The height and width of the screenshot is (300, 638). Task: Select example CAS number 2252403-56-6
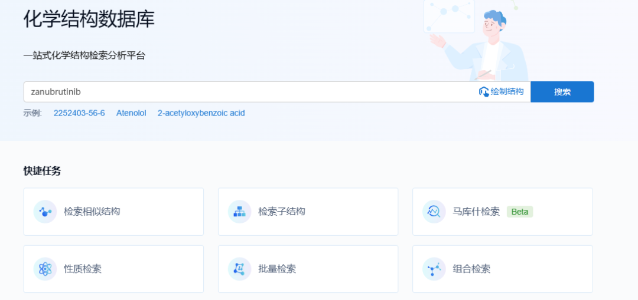point(79,113)
